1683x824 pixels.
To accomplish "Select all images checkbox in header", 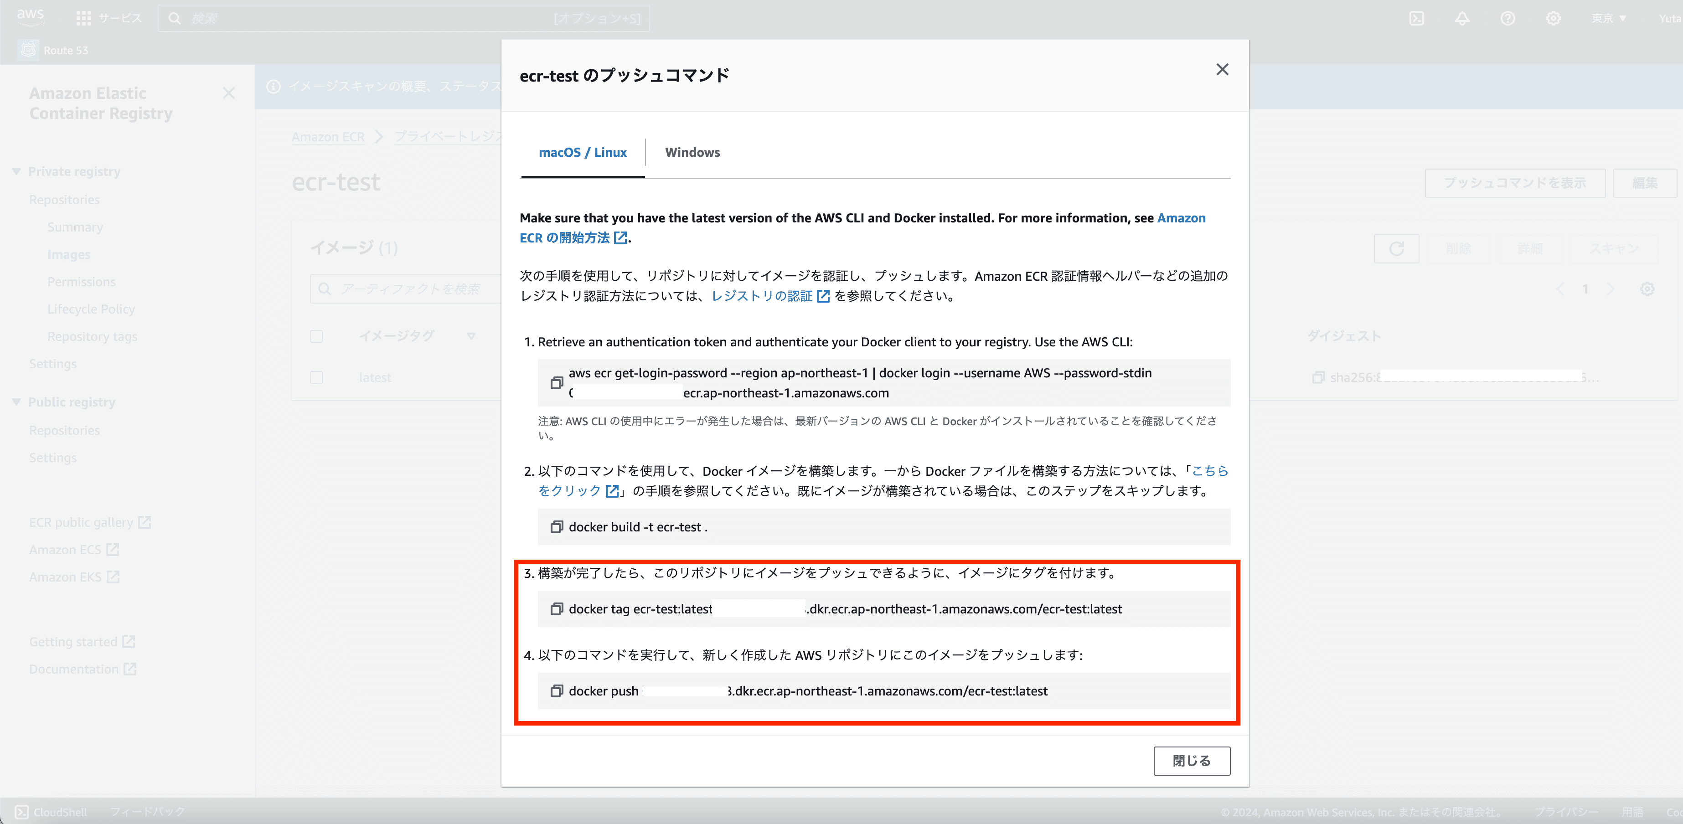I will (316, 336).
